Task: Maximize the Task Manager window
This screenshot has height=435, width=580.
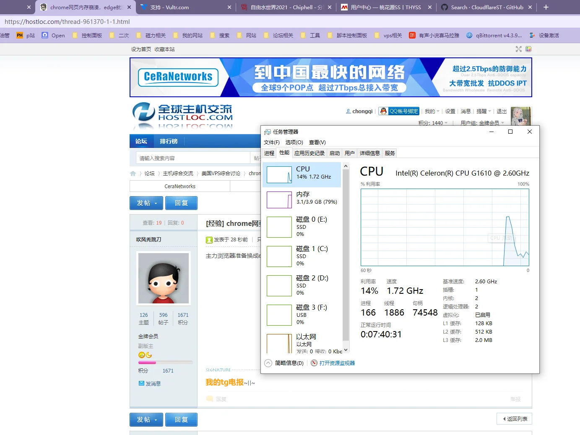Action: tap(510, 132)
